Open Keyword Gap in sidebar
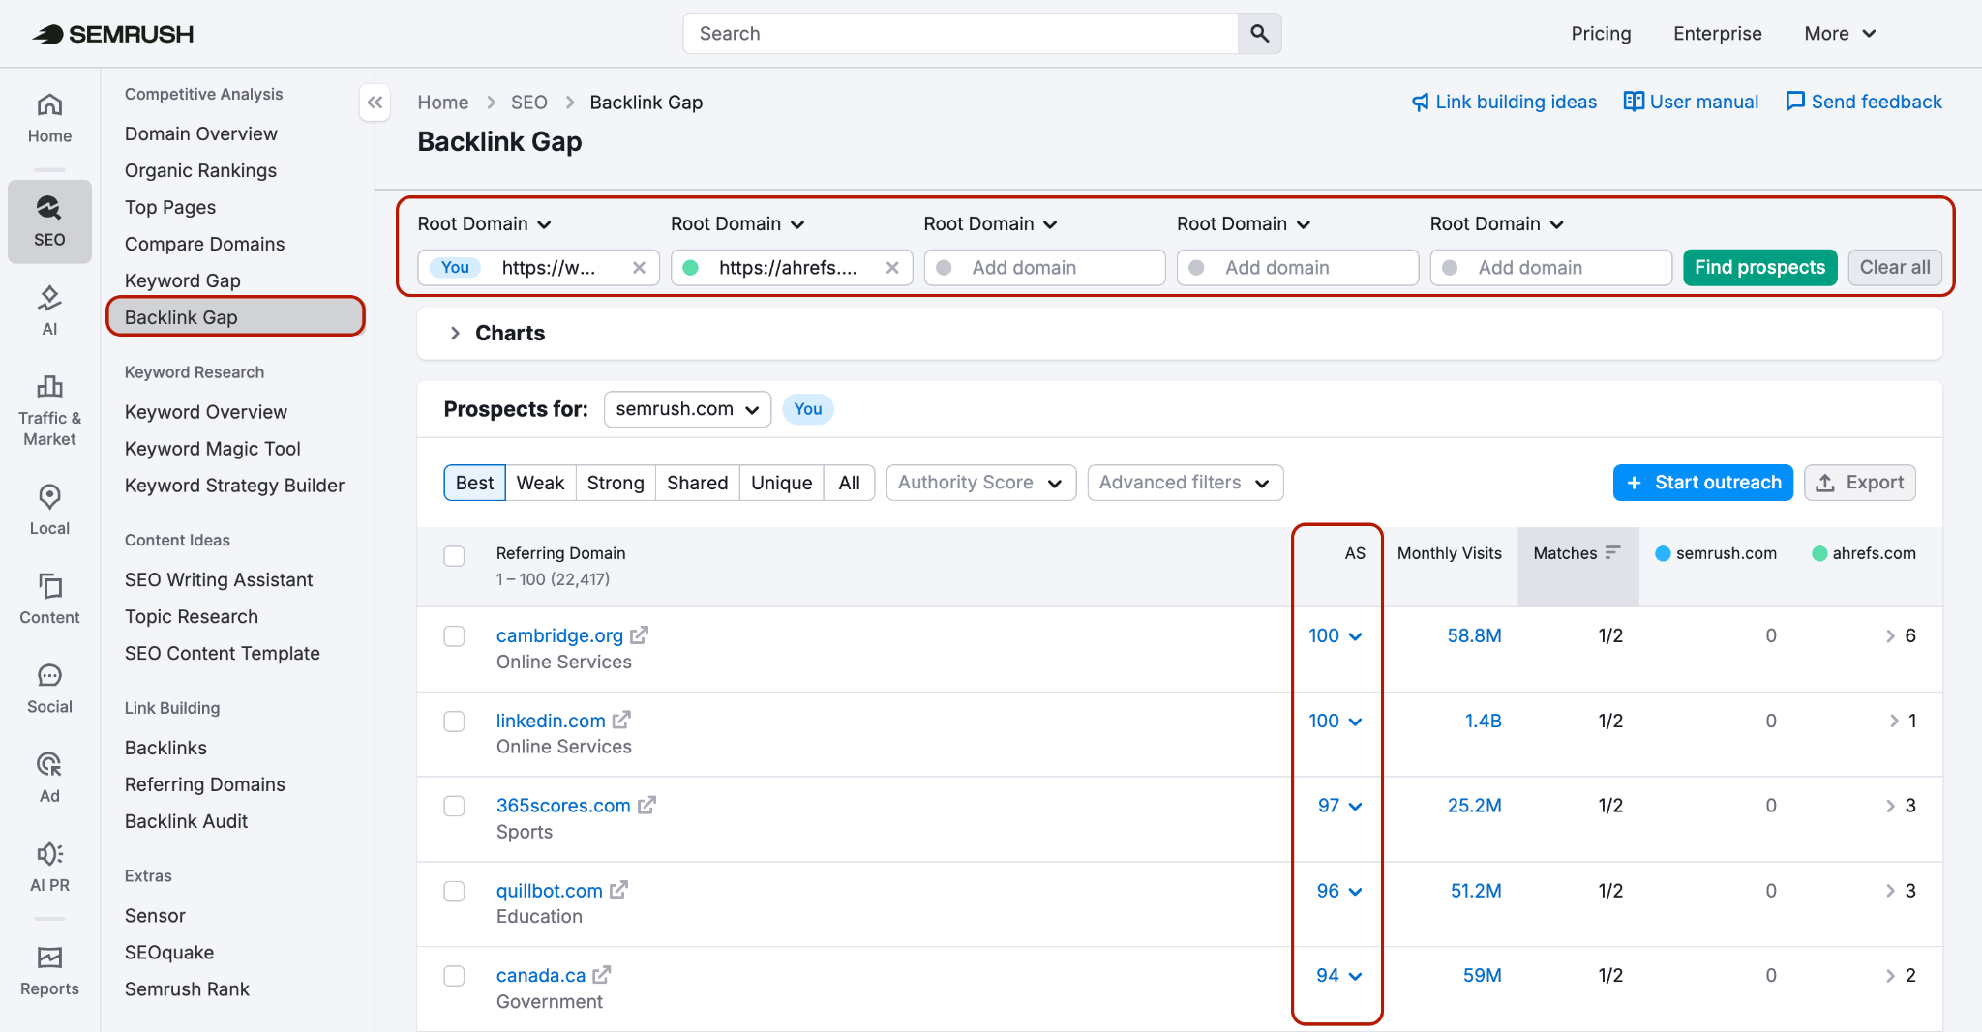Image resolution: width=1982 pixels, height=1032 pixels. (183, 280)
